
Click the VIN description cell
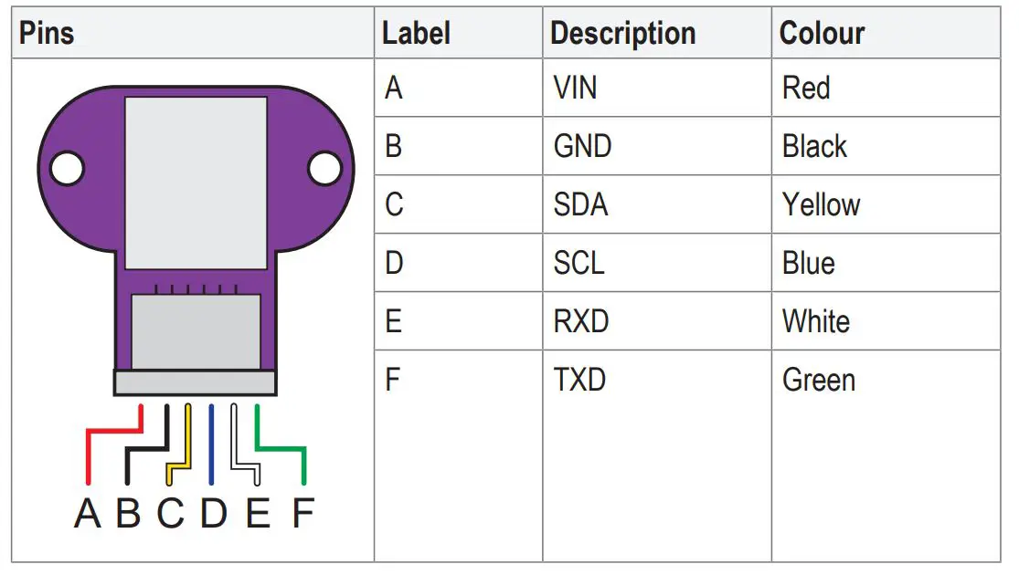[575, 89]
